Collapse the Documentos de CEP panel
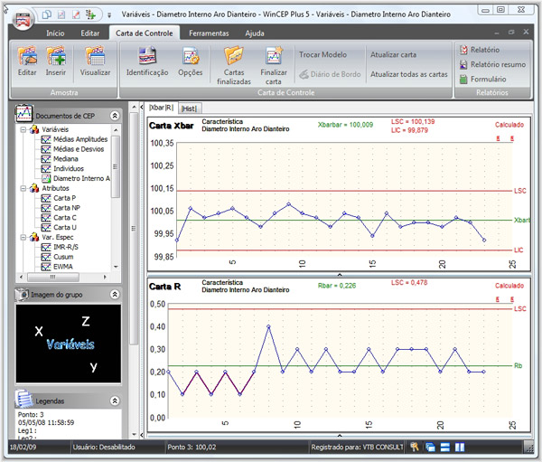The height and width of the screenshot is (462, 542). click(x=115, y=116)
